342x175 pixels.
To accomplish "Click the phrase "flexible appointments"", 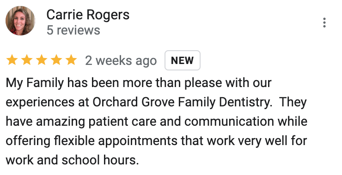I will (x=116, y=141).
